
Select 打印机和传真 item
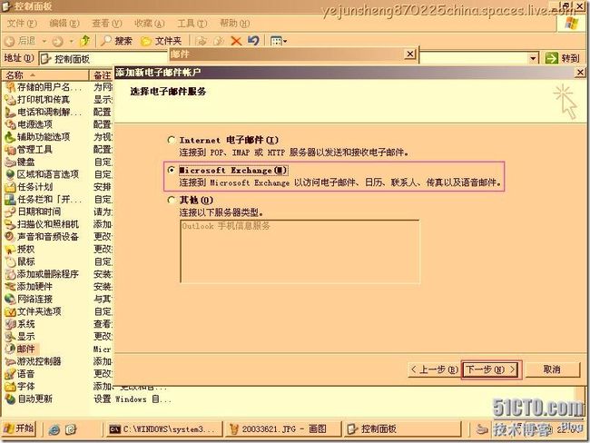click(37, 100)
